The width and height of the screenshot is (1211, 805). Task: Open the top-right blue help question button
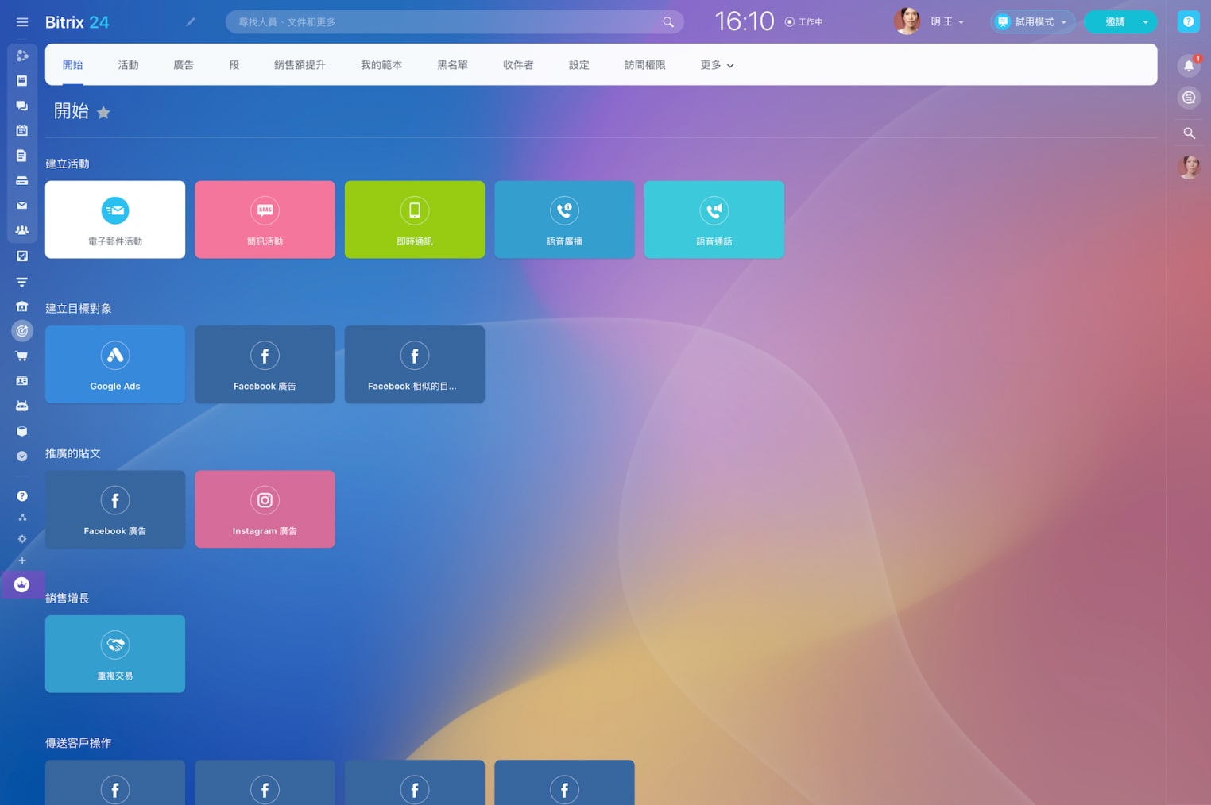1189,22
